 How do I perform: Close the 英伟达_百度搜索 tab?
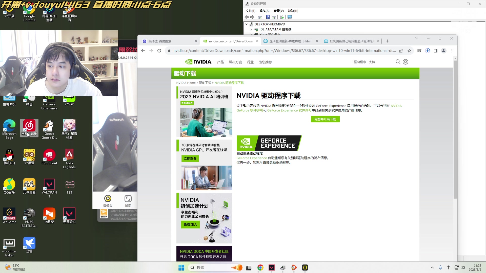click(x=196, y=41)
